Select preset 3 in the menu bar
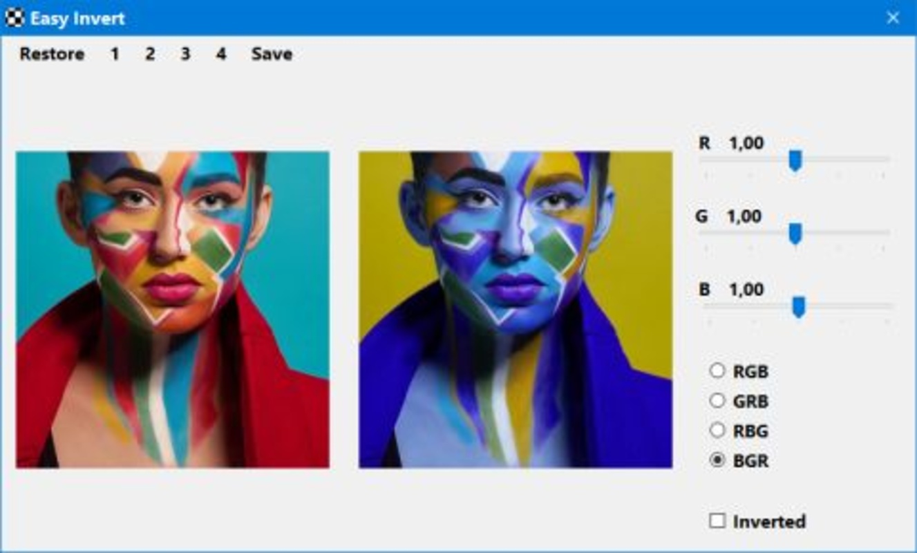This screenshot has width=917, height=553. point(185,54)
